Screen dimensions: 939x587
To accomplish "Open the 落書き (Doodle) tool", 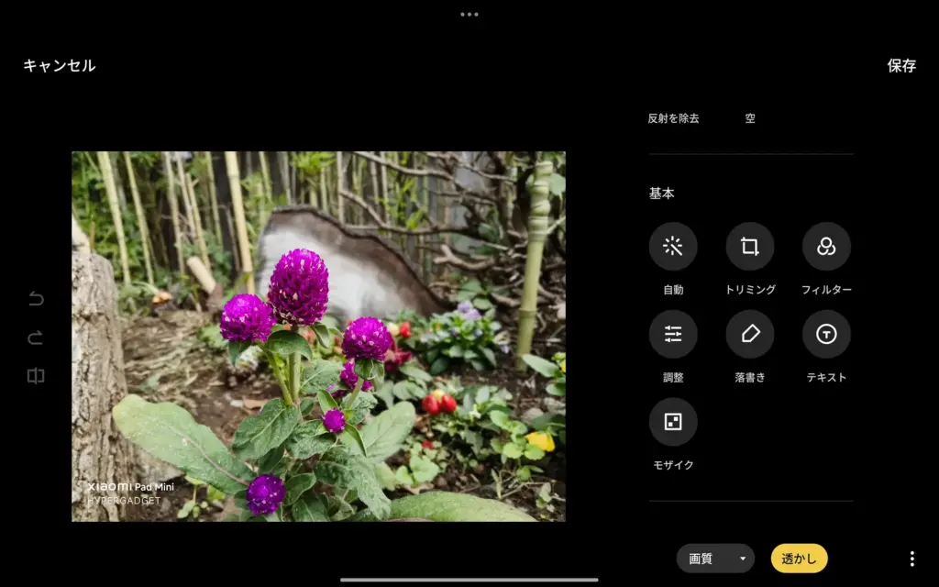I will coord(750,333).
